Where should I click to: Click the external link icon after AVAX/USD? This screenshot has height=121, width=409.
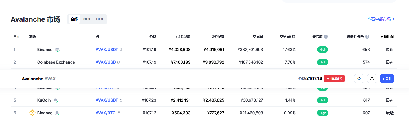tap(119, 62)
